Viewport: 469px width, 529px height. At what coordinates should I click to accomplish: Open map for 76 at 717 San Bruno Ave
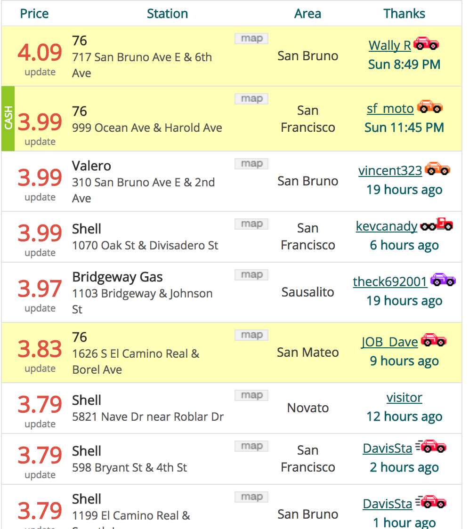pyautogui.click(x=251, y=39)
